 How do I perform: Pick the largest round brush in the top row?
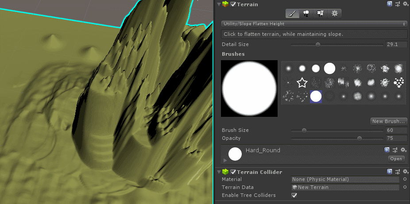point(329,69)
